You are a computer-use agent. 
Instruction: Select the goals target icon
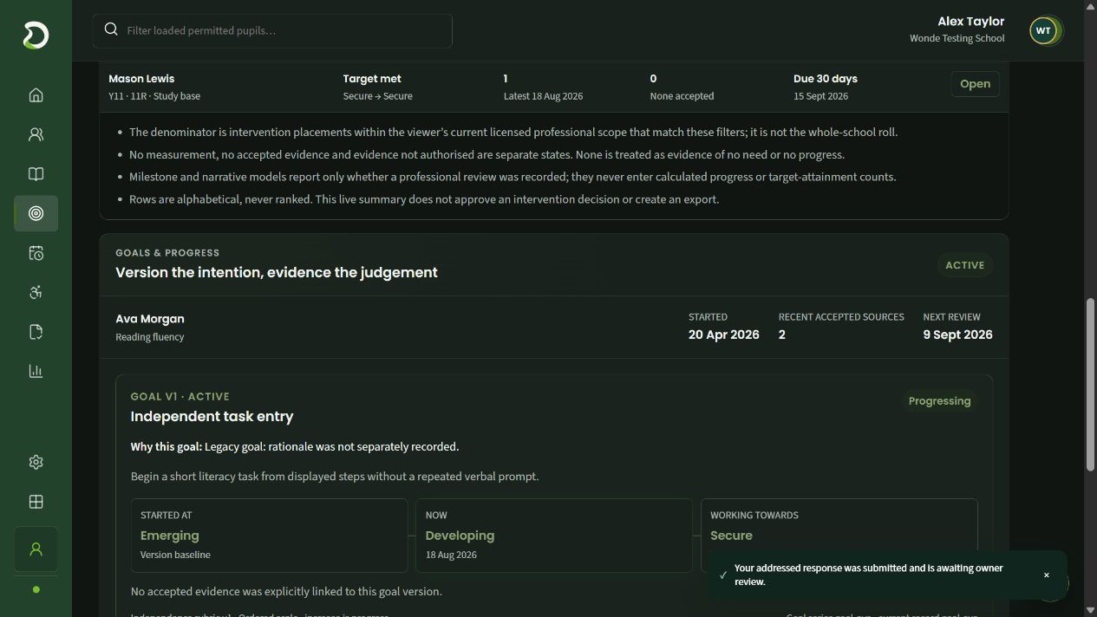(x=36, y=213)
